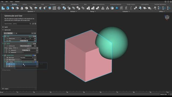
Task: Click the weight measurement icon
Action: [x=103, y=8]
